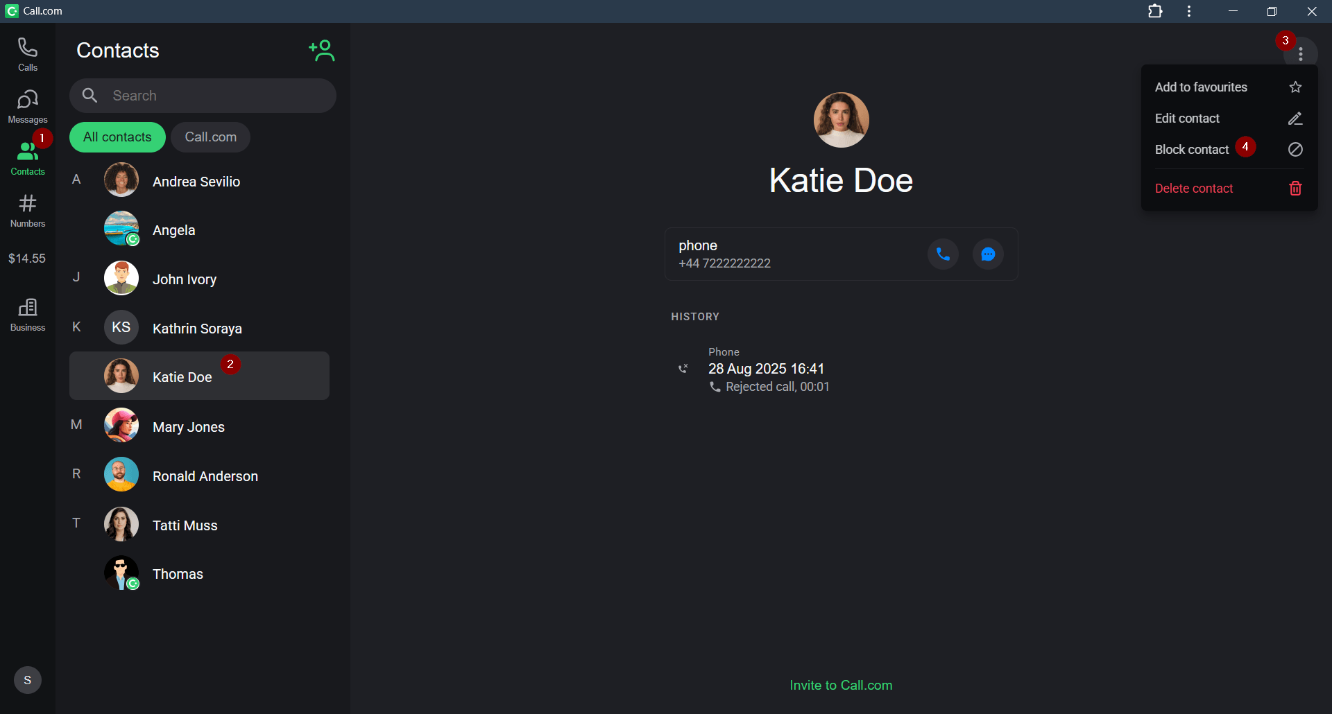Send message to Katie Doe's number
Image resolution: width=1332 pixels, height=714 pixels.
coord(988,254)
